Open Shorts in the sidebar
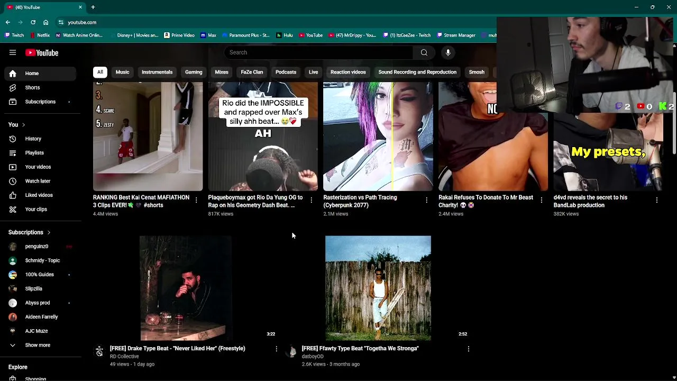 (x=40, y=87)
